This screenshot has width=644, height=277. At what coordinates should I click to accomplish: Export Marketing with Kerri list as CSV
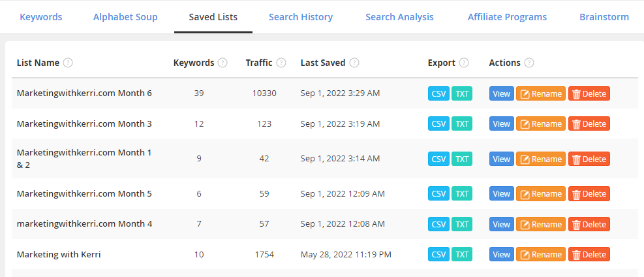[438, 254]
